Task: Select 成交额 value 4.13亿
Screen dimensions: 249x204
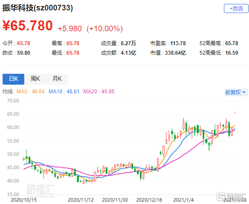Action: pyautogui.click(x=128, y=53)
